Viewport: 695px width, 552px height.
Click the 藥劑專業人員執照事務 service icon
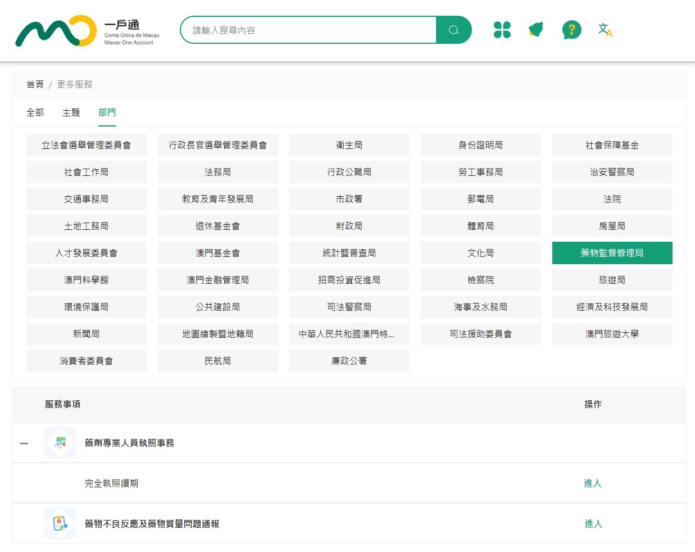[60, 442]
